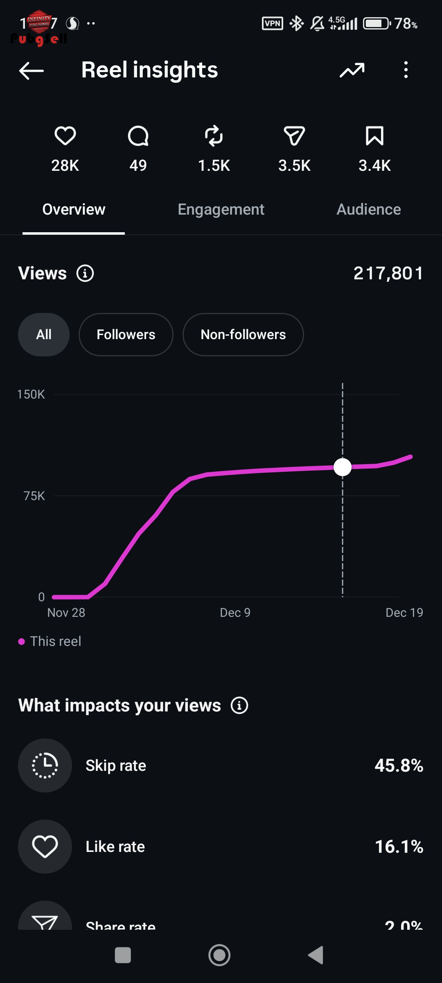Show info for What impacts your views

click(x=239, y=705)
